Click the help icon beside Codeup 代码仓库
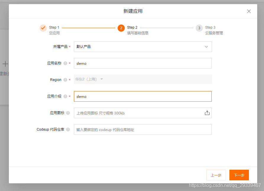Image resolution: width=264 pixels, height=191 pixels. (x=68, y=129)
